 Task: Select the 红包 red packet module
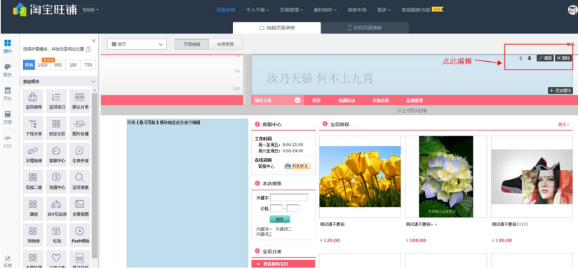click(x=56, y=235)
